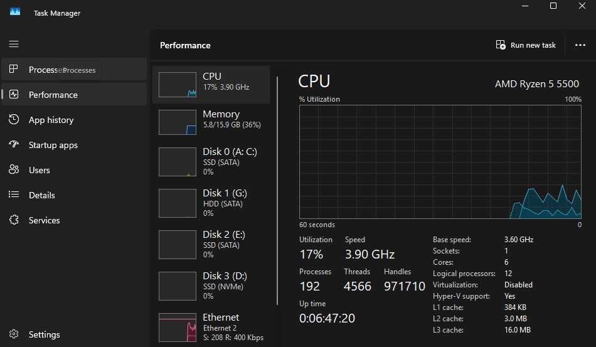596x347 pixels.
Task: Select Disk 2 (E:) graph thumbnail
Action: (178, 245)
